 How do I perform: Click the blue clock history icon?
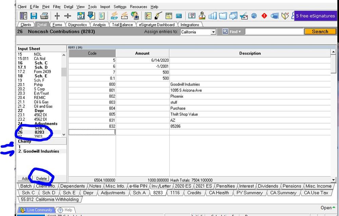pos(254,16)
